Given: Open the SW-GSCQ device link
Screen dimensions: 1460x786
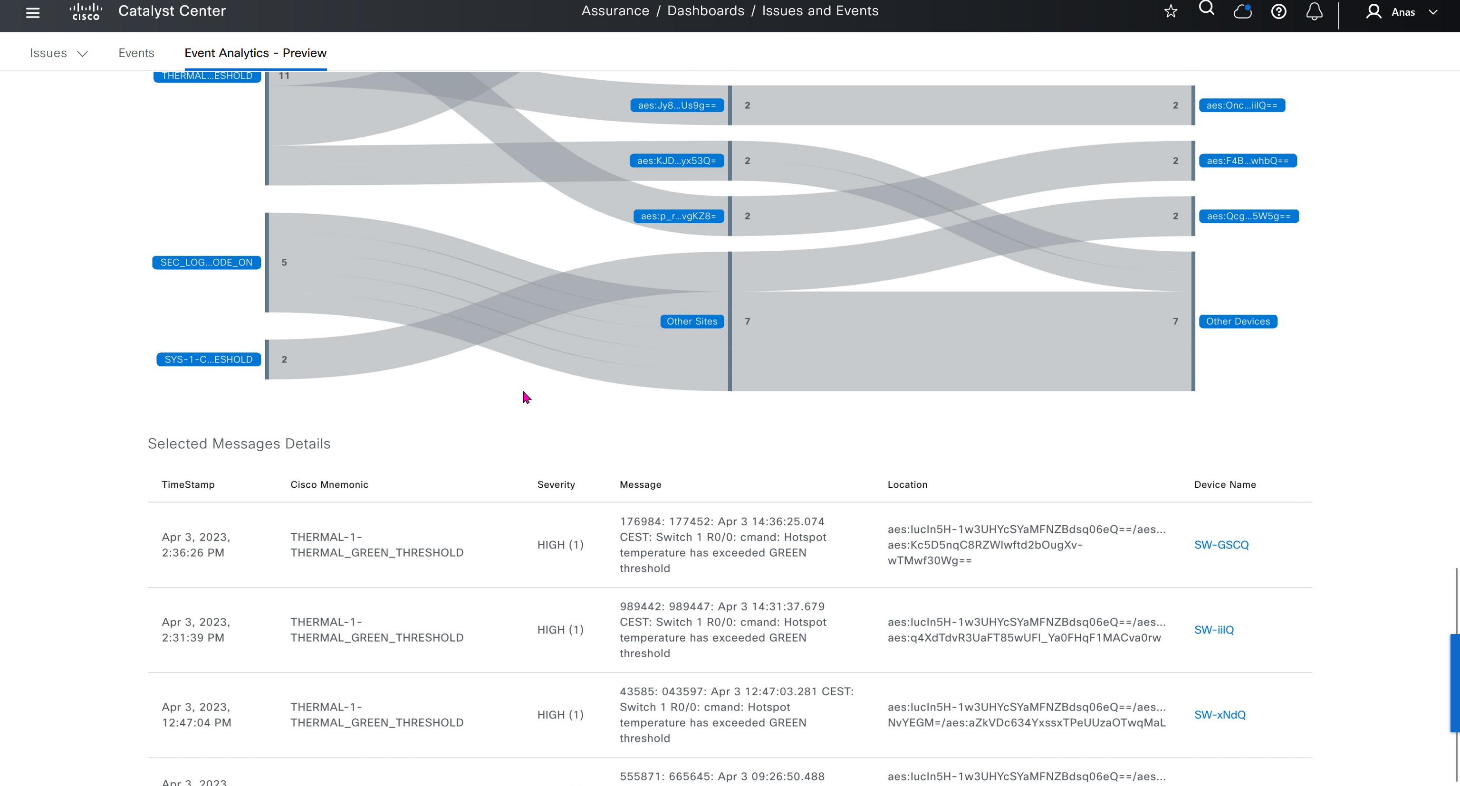Looking at the screenshot, I should (x=1221, y=545).
